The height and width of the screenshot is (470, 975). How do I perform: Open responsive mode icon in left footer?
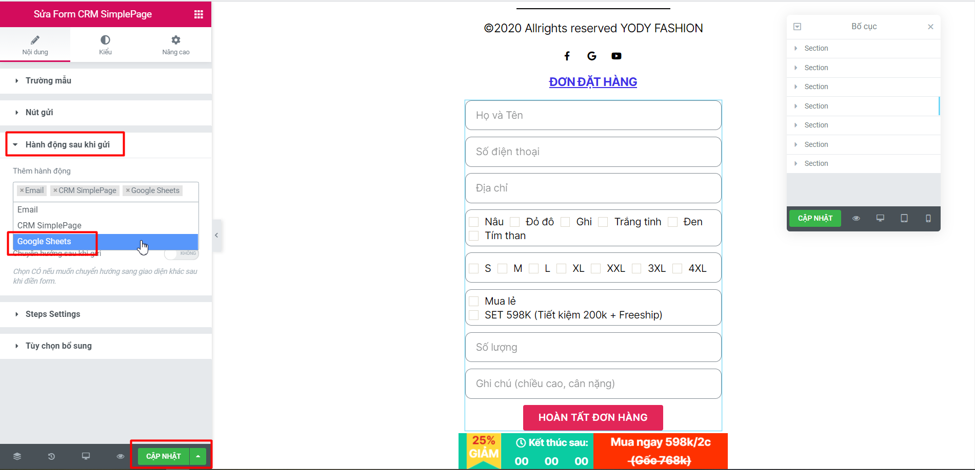click(86, 456)
